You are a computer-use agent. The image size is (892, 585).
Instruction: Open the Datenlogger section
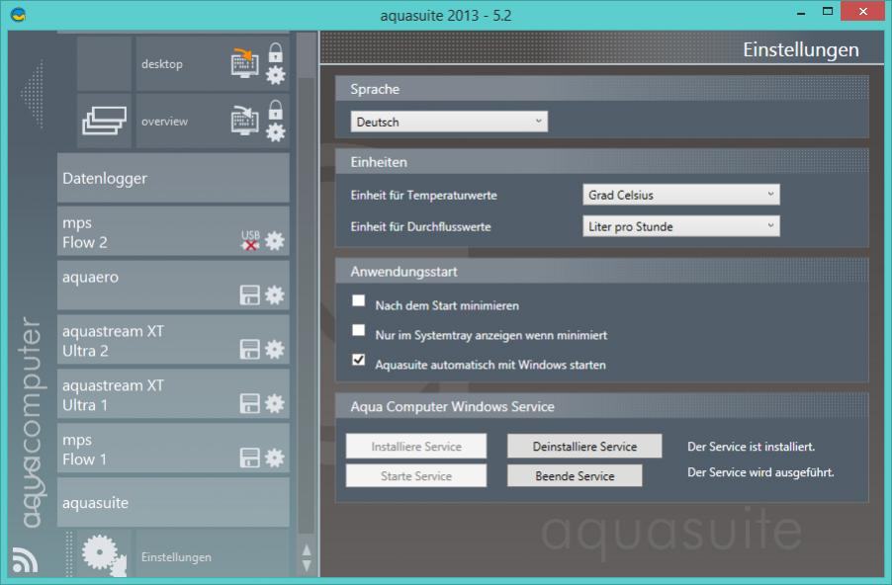click(x=173, y=178)
